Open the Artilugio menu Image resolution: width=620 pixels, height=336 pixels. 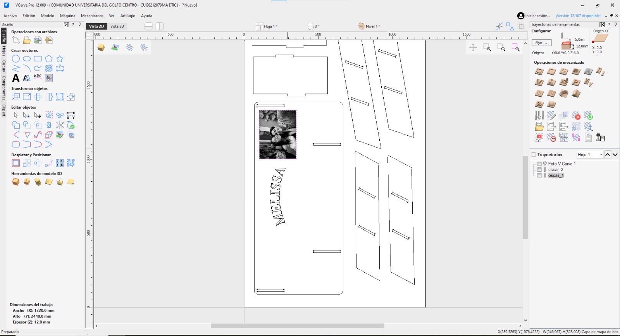(x=128, y=16)
